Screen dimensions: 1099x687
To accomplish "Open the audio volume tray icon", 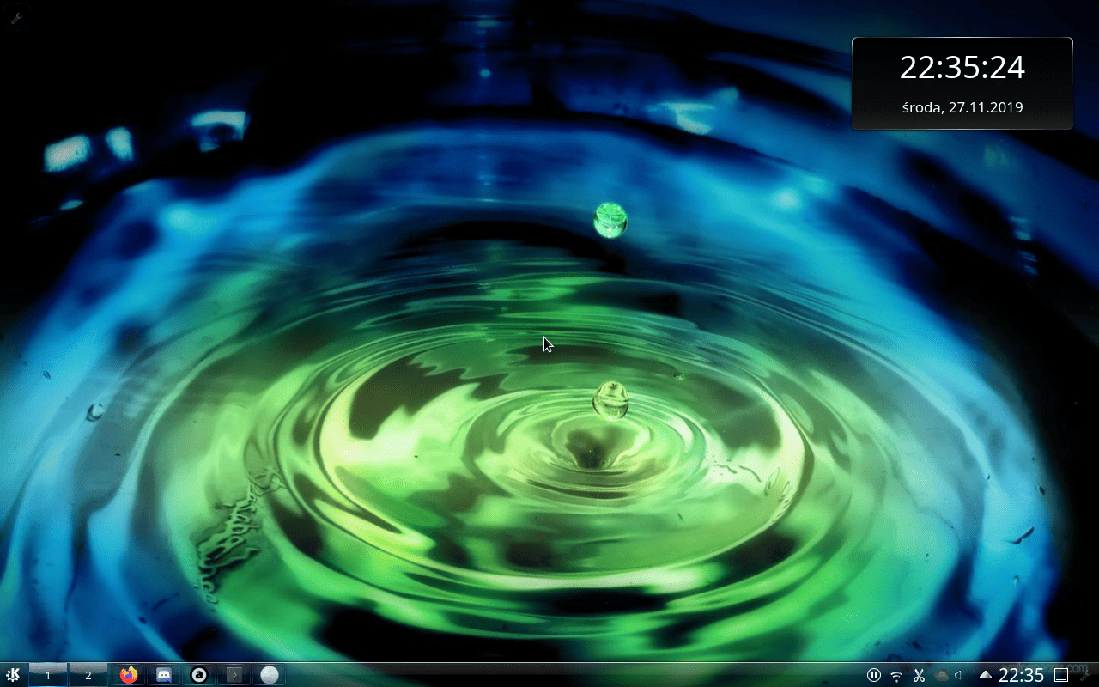I will coord(959,675).
